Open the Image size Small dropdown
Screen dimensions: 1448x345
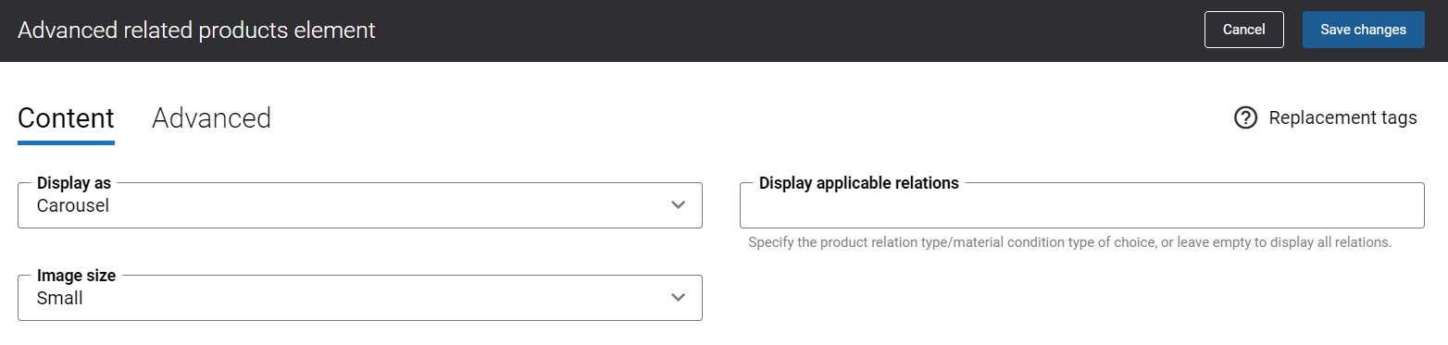click(360, 298)
